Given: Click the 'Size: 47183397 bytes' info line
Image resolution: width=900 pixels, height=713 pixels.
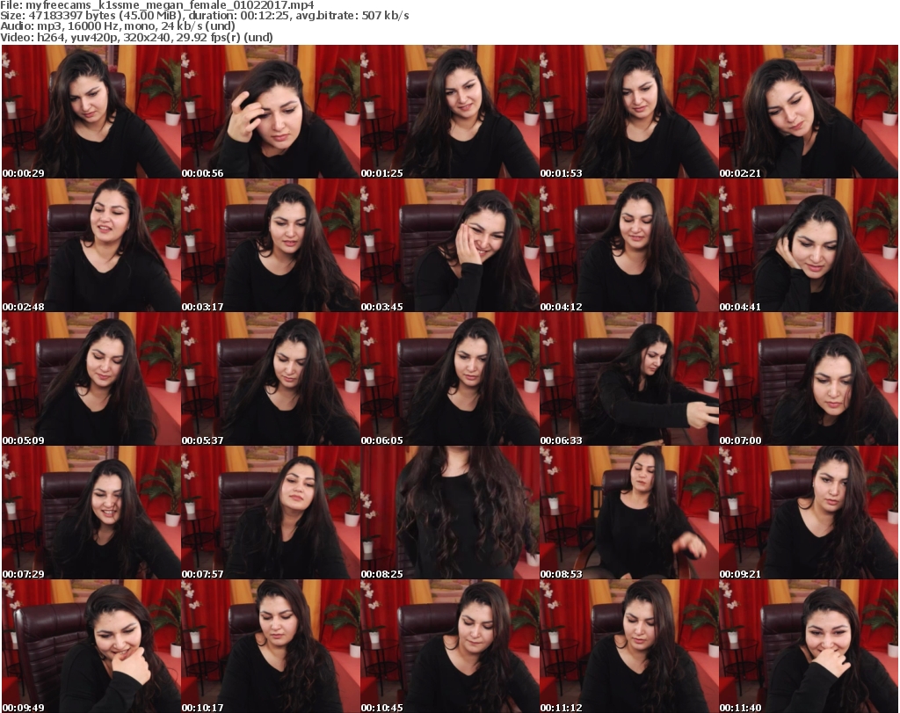Looking at the screenshot, I should click(x=204, y=16).
